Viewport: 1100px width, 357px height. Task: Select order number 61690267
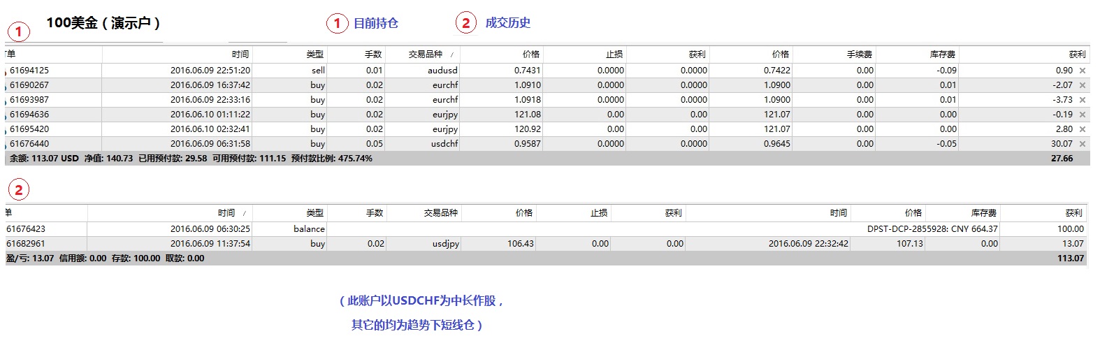(29, 85)
